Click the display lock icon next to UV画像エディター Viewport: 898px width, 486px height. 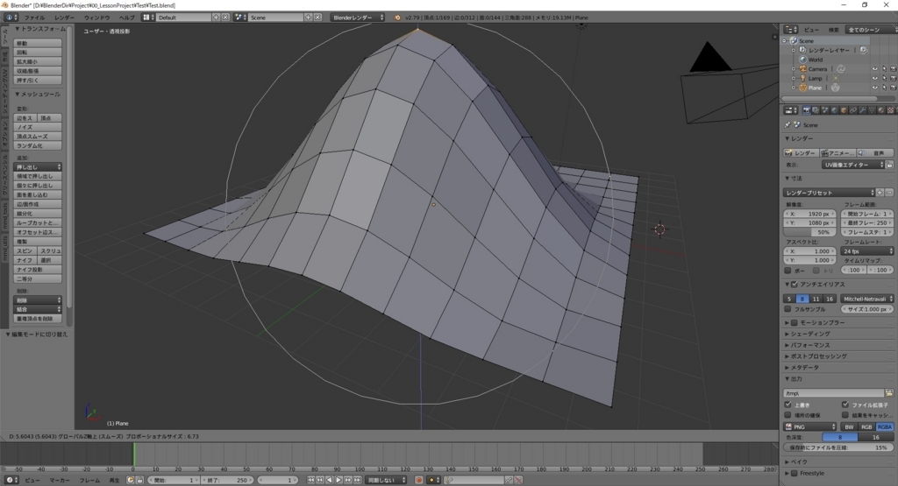point(889,165)
